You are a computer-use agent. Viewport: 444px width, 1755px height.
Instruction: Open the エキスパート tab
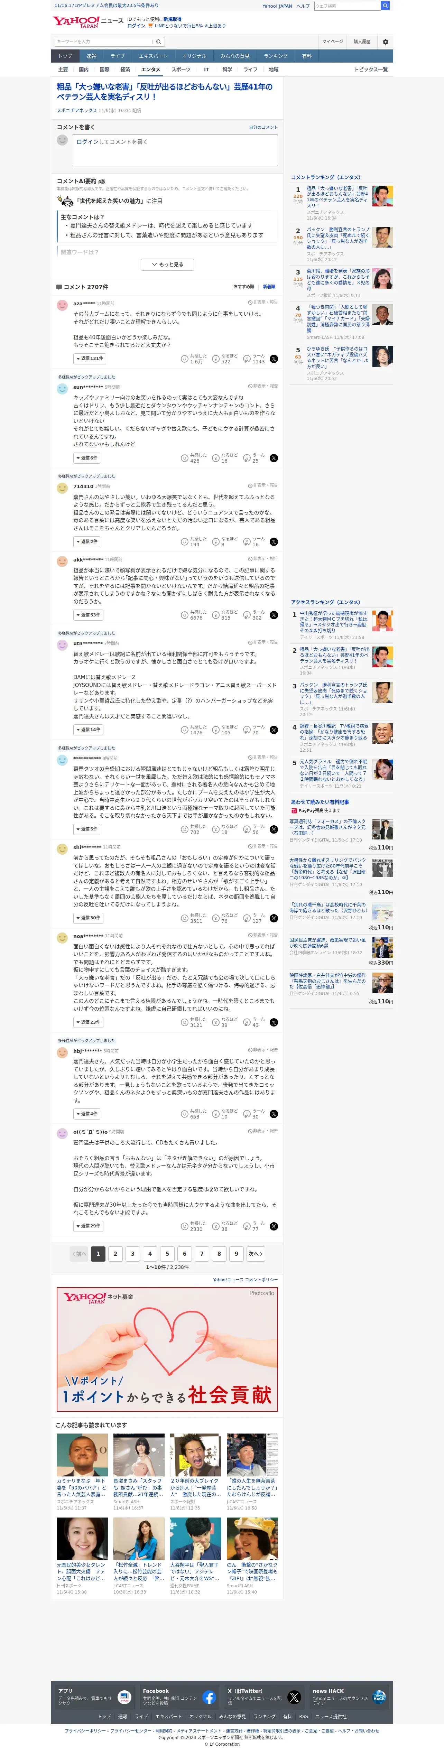[153, 56]
